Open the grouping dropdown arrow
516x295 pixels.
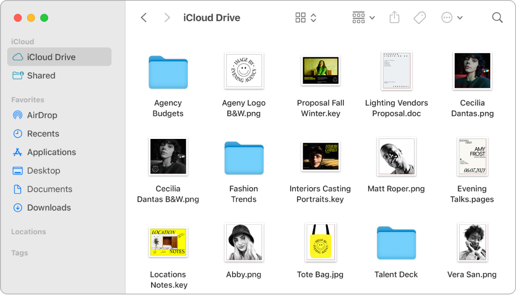372,17
